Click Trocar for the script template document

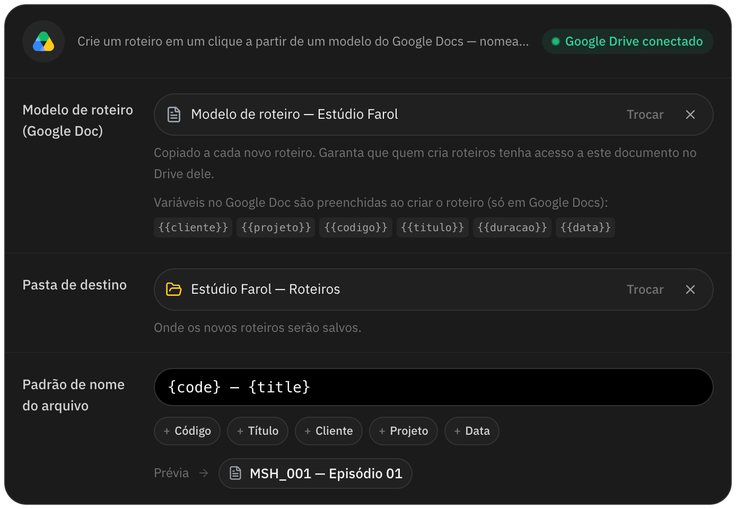click(645, 115)
